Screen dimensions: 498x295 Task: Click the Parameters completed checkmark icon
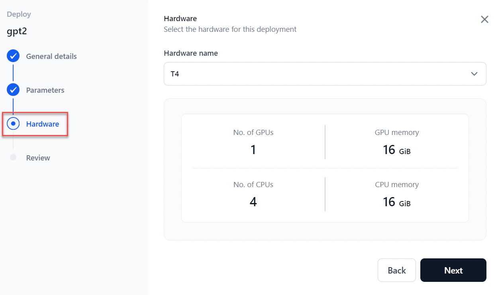tap(13, 90)
